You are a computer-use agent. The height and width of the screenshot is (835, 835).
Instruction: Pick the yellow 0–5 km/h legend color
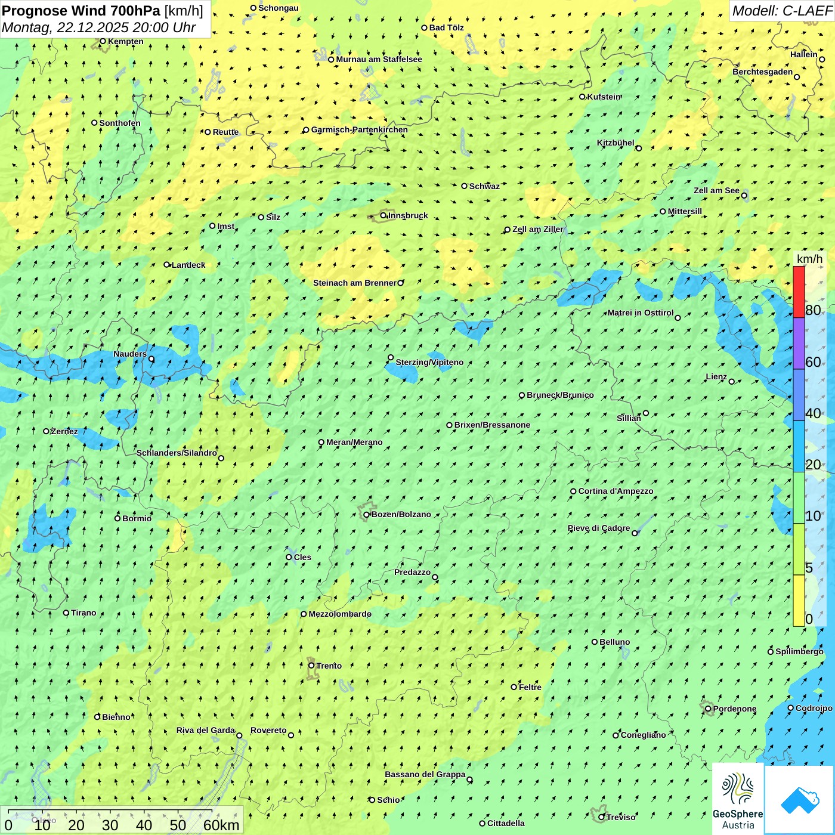(799, 601)
